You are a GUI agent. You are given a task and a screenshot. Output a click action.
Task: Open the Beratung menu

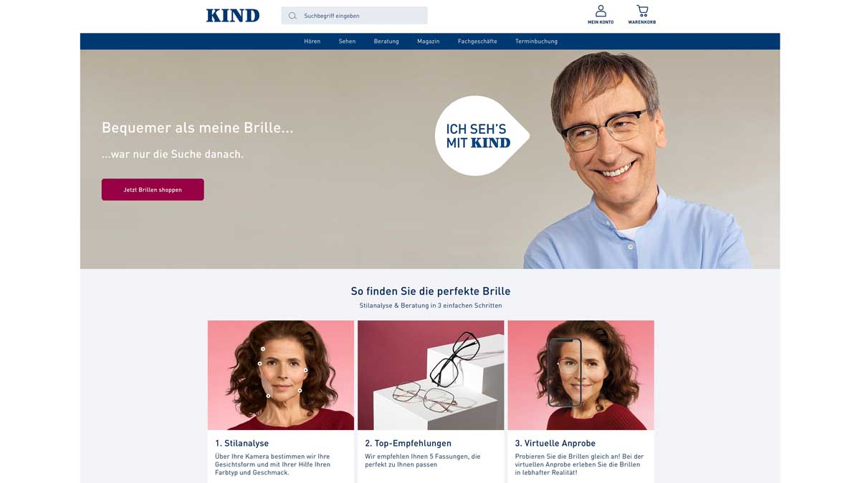pyautogui.click(x=386, y=42)
